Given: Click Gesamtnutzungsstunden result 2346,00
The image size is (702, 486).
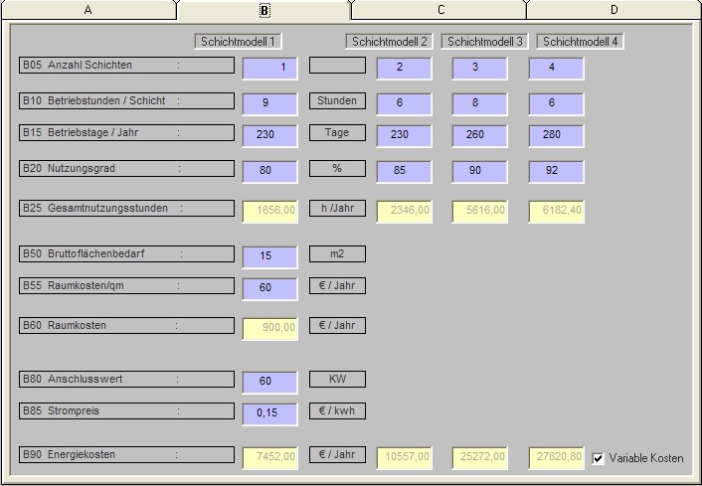Looking at the screenshot, I should point(404,212).
